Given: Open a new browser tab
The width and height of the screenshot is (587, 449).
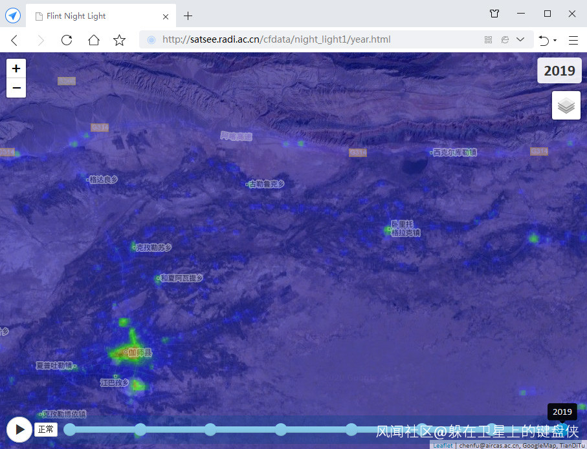Looking at the screenshot, I should click(188, 16).
